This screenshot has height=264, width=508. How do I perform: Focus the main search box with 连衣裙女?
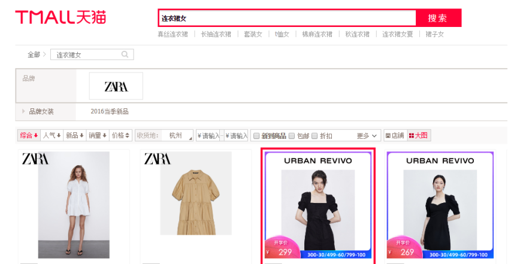(x=287, y=18)
